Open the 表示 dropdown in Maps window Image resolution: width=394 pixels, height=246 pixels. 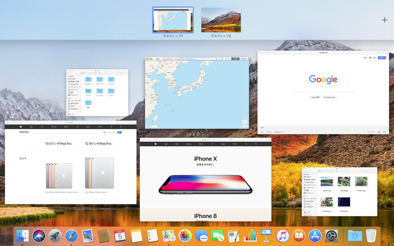pyautogui.click(x=152, y=126)
